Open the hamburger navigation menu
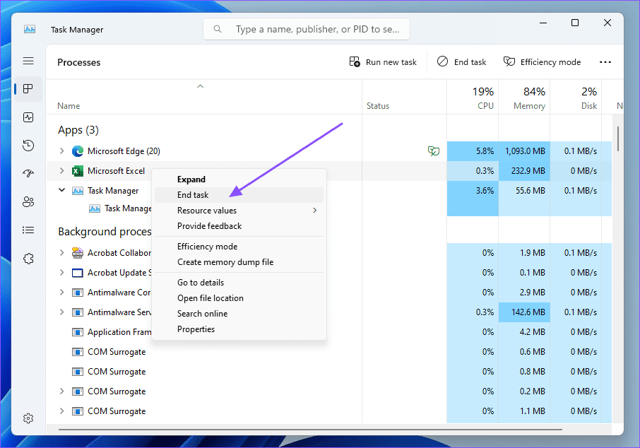Screen dimensions: 640x448 (x=28, y=61)
